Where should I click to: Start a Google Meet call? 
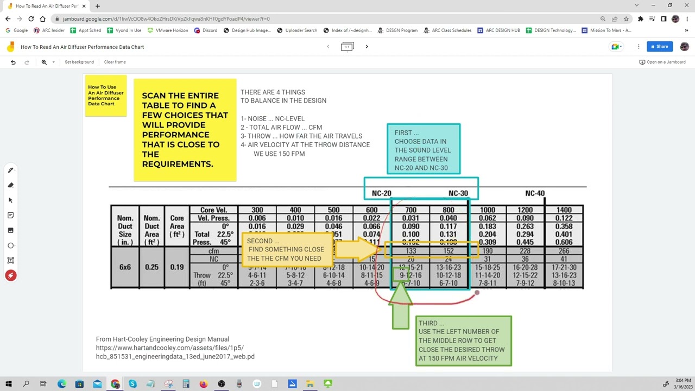(617, 47)
